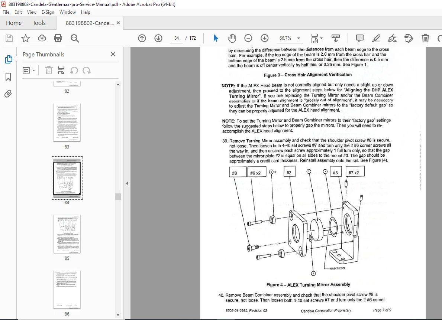
Task: Go to previous page arrow
Action: (x=142, y=38)
